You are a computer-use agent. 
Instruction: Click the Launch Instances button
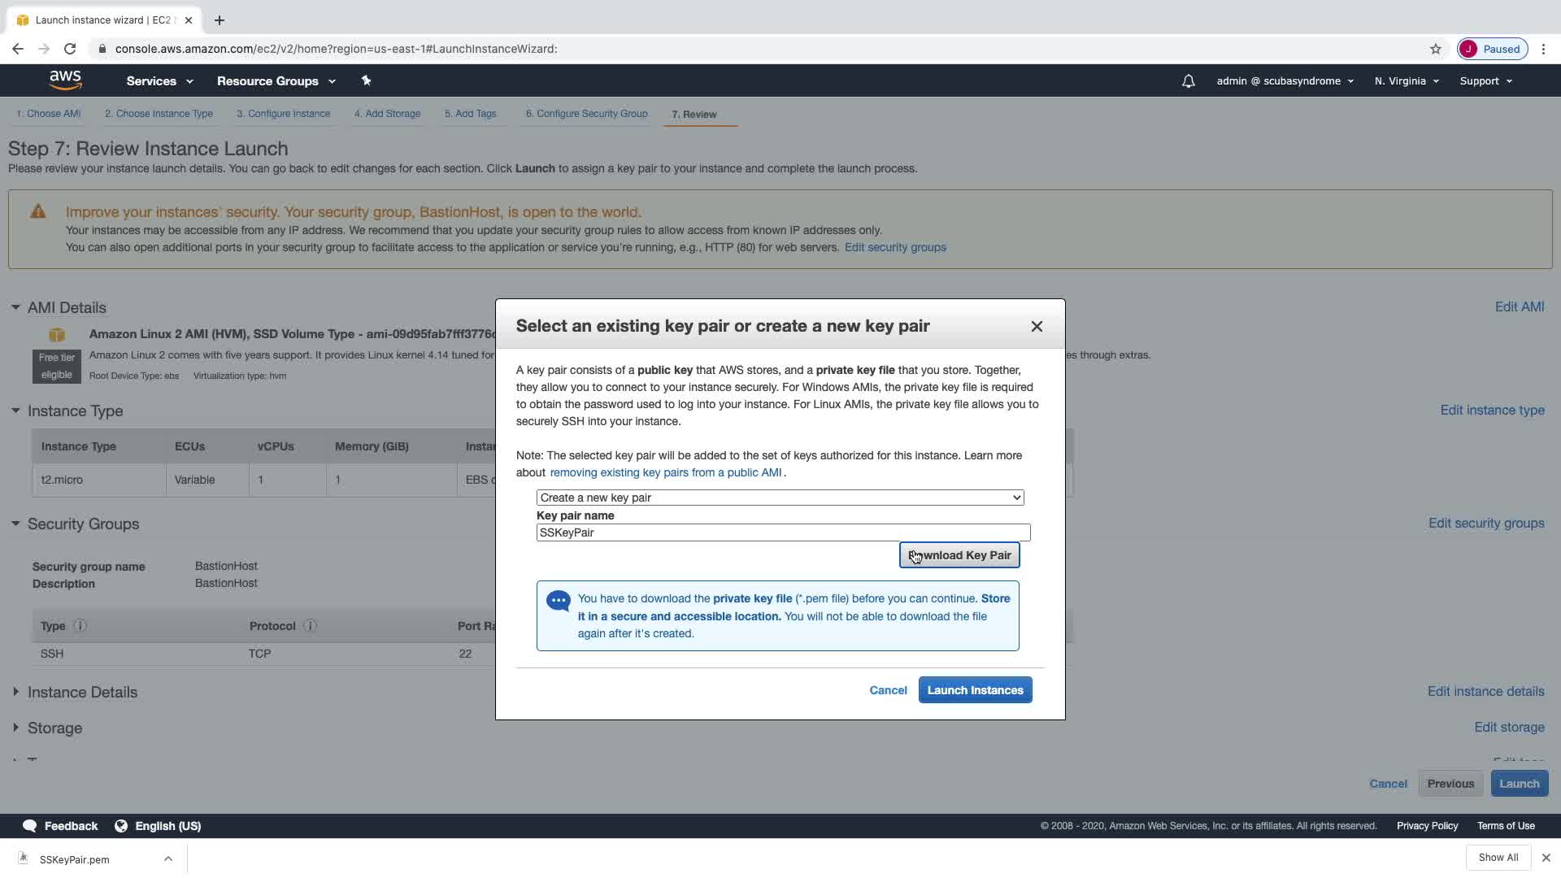pos(974,690)
